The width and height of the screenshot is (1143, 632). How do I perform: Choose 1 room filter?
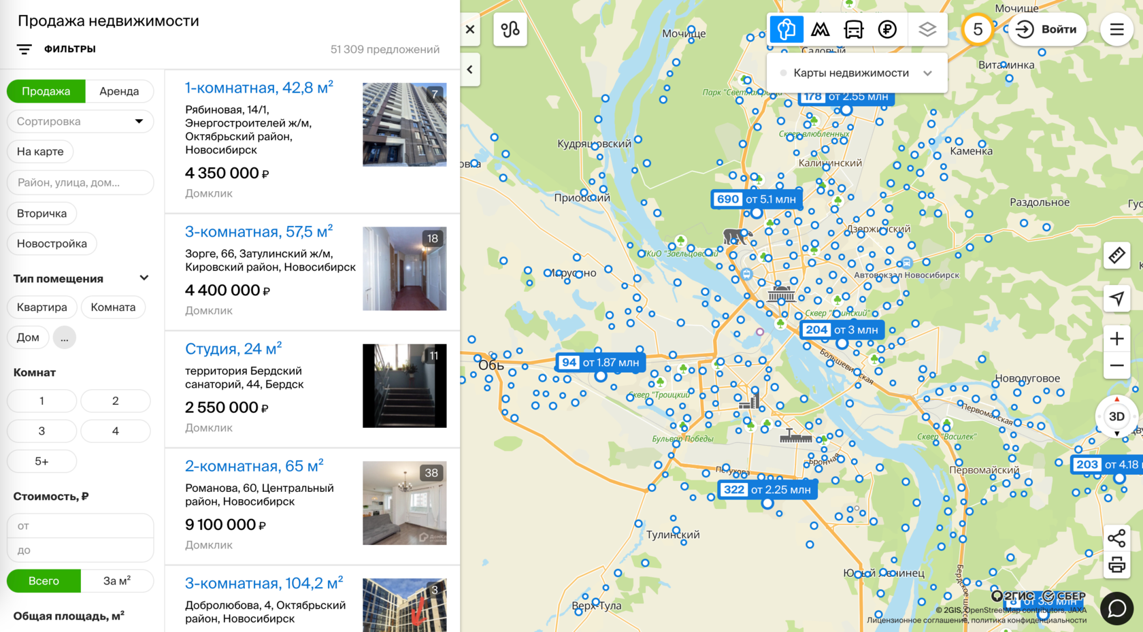42,401
